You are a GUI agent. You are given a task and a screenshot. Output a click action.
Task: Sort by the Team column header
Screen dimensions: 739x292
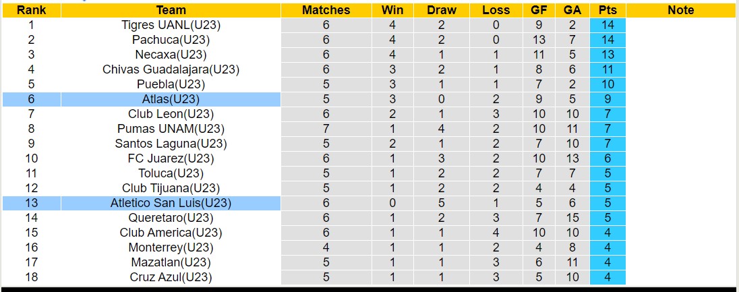point(171,10)
